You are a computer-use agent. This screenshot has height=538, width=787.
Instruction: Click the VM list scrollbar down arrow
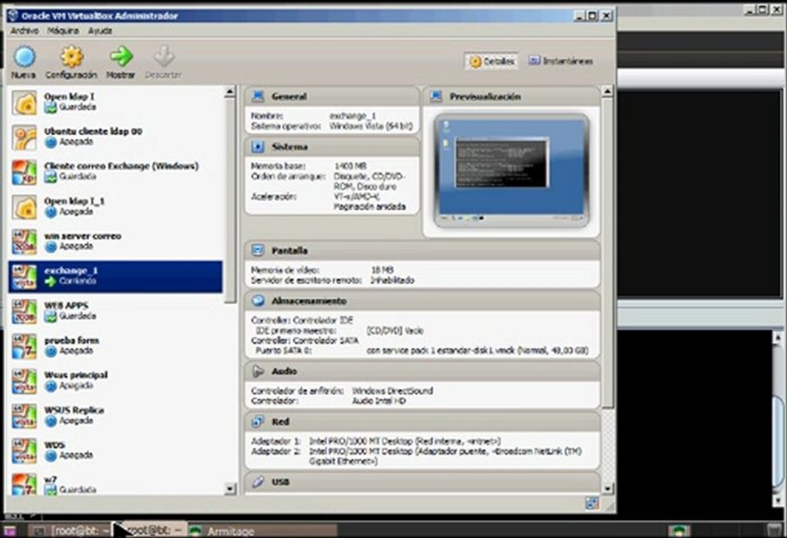tap(230, 489)
